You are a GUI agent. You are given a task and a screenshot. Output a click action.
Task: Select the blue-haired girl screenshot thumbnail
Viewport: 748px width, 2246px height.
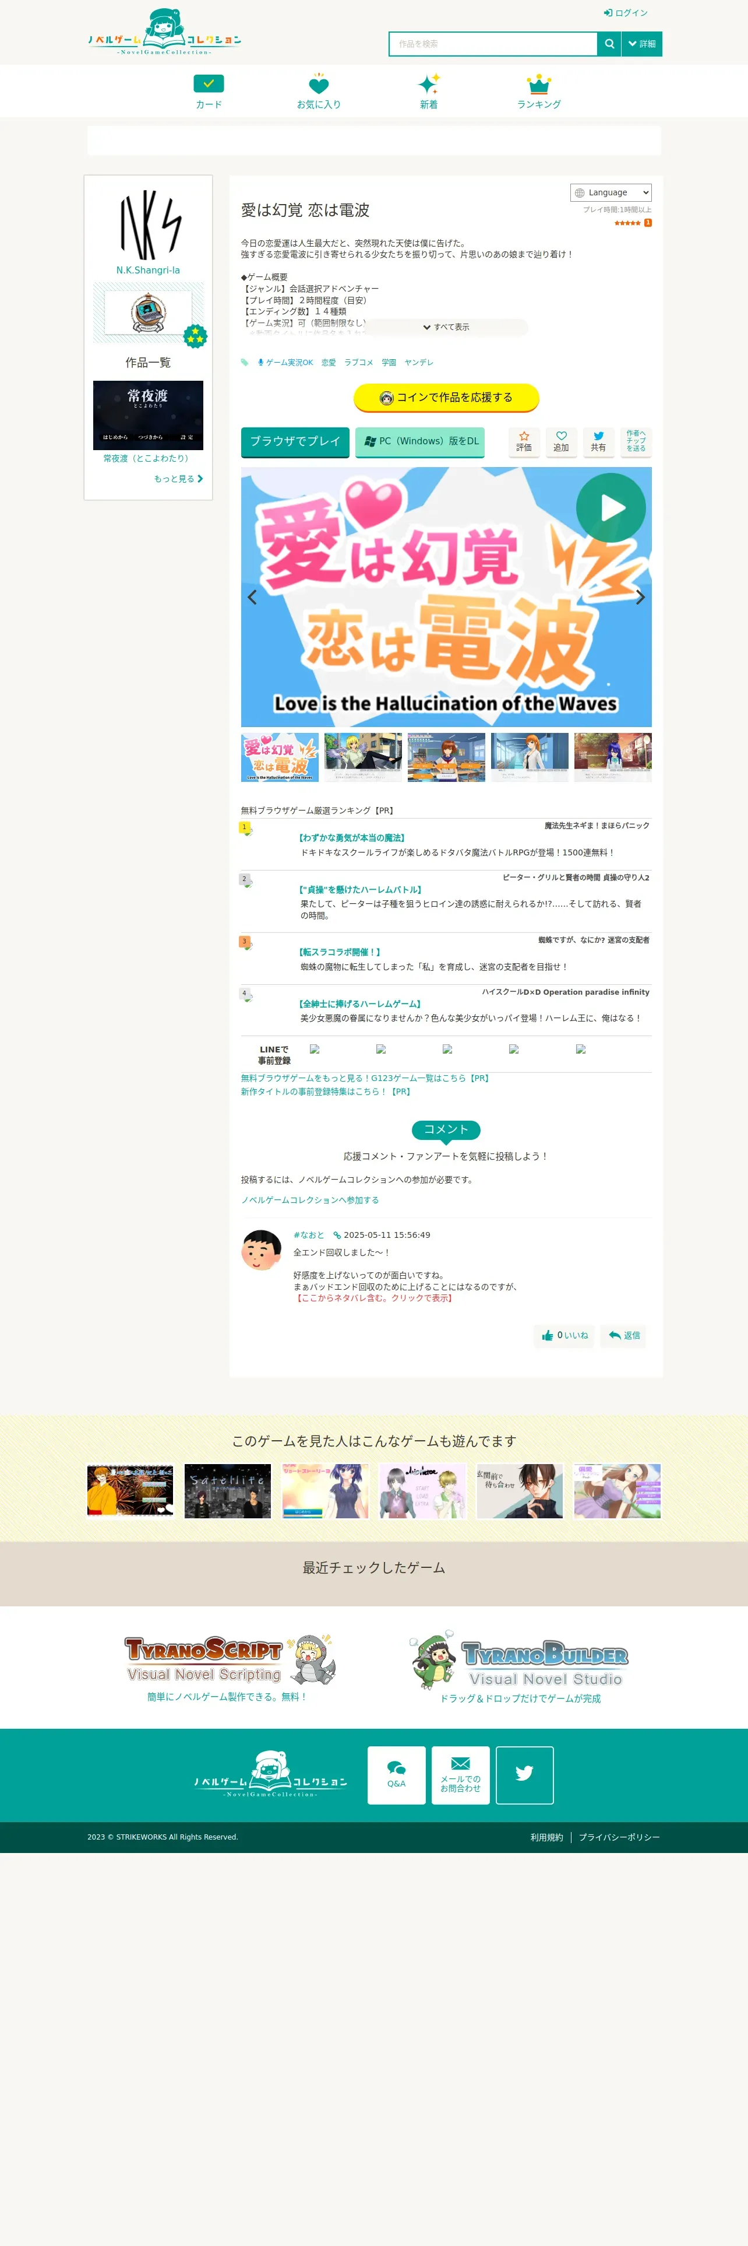click(612, 757)
